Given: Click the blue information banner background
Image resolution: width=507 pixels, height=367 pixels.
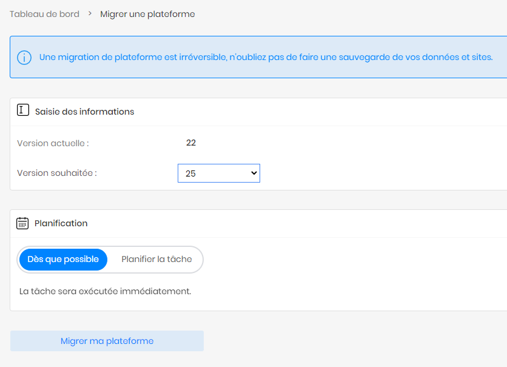Looking at the screenshot, I should (258, 57).
